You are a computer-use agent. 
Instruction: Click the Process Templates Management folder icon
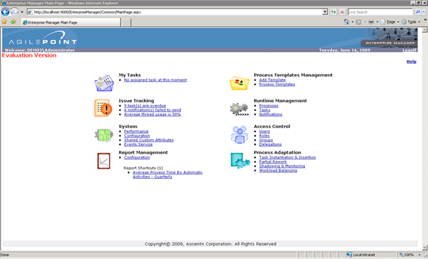click(x=239, y=83)
